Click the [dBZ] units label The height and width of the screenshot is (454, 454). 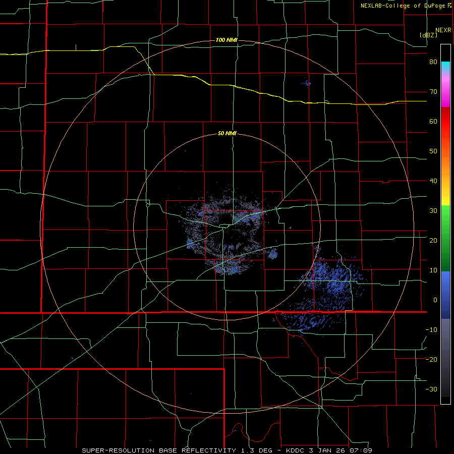(428, 35)
